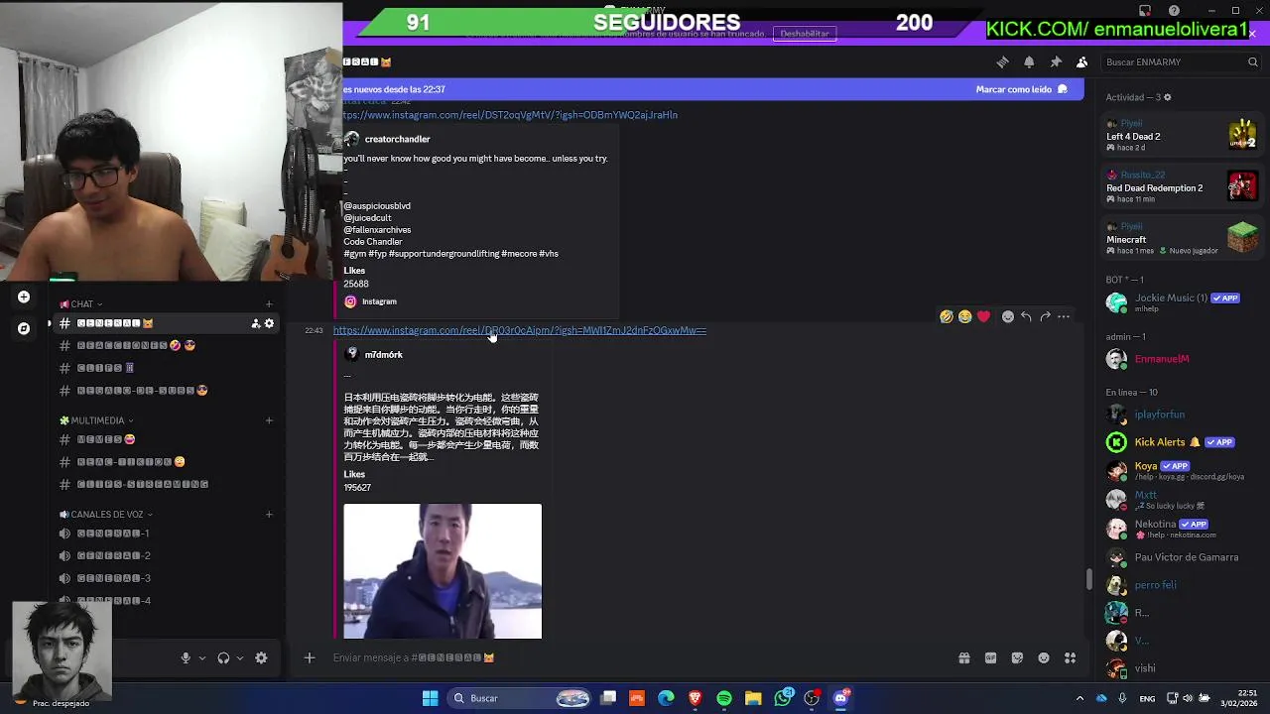Create channel in MULTIMEDIA category plus
The image size is (1270, 714).
(269, 420)
